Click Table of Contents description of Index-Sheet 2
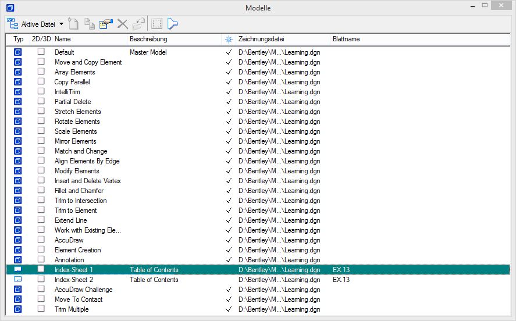516x321 pixels. (154, 280)
